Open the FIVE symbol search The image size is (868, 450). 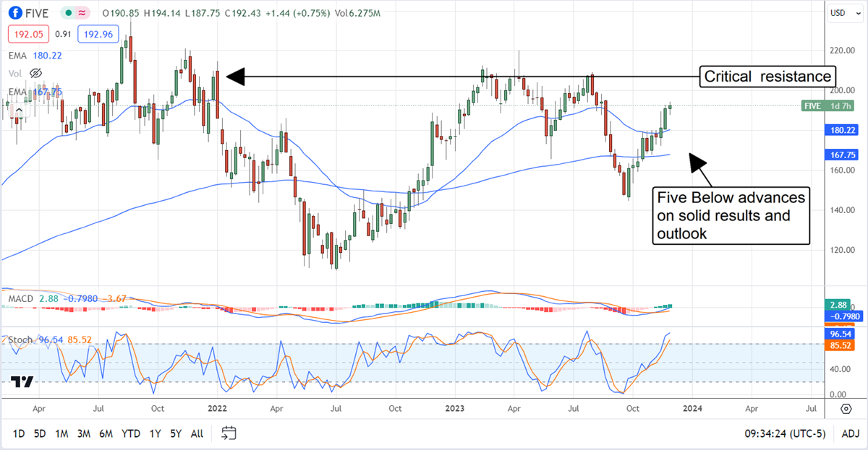(x=36, y=13)
